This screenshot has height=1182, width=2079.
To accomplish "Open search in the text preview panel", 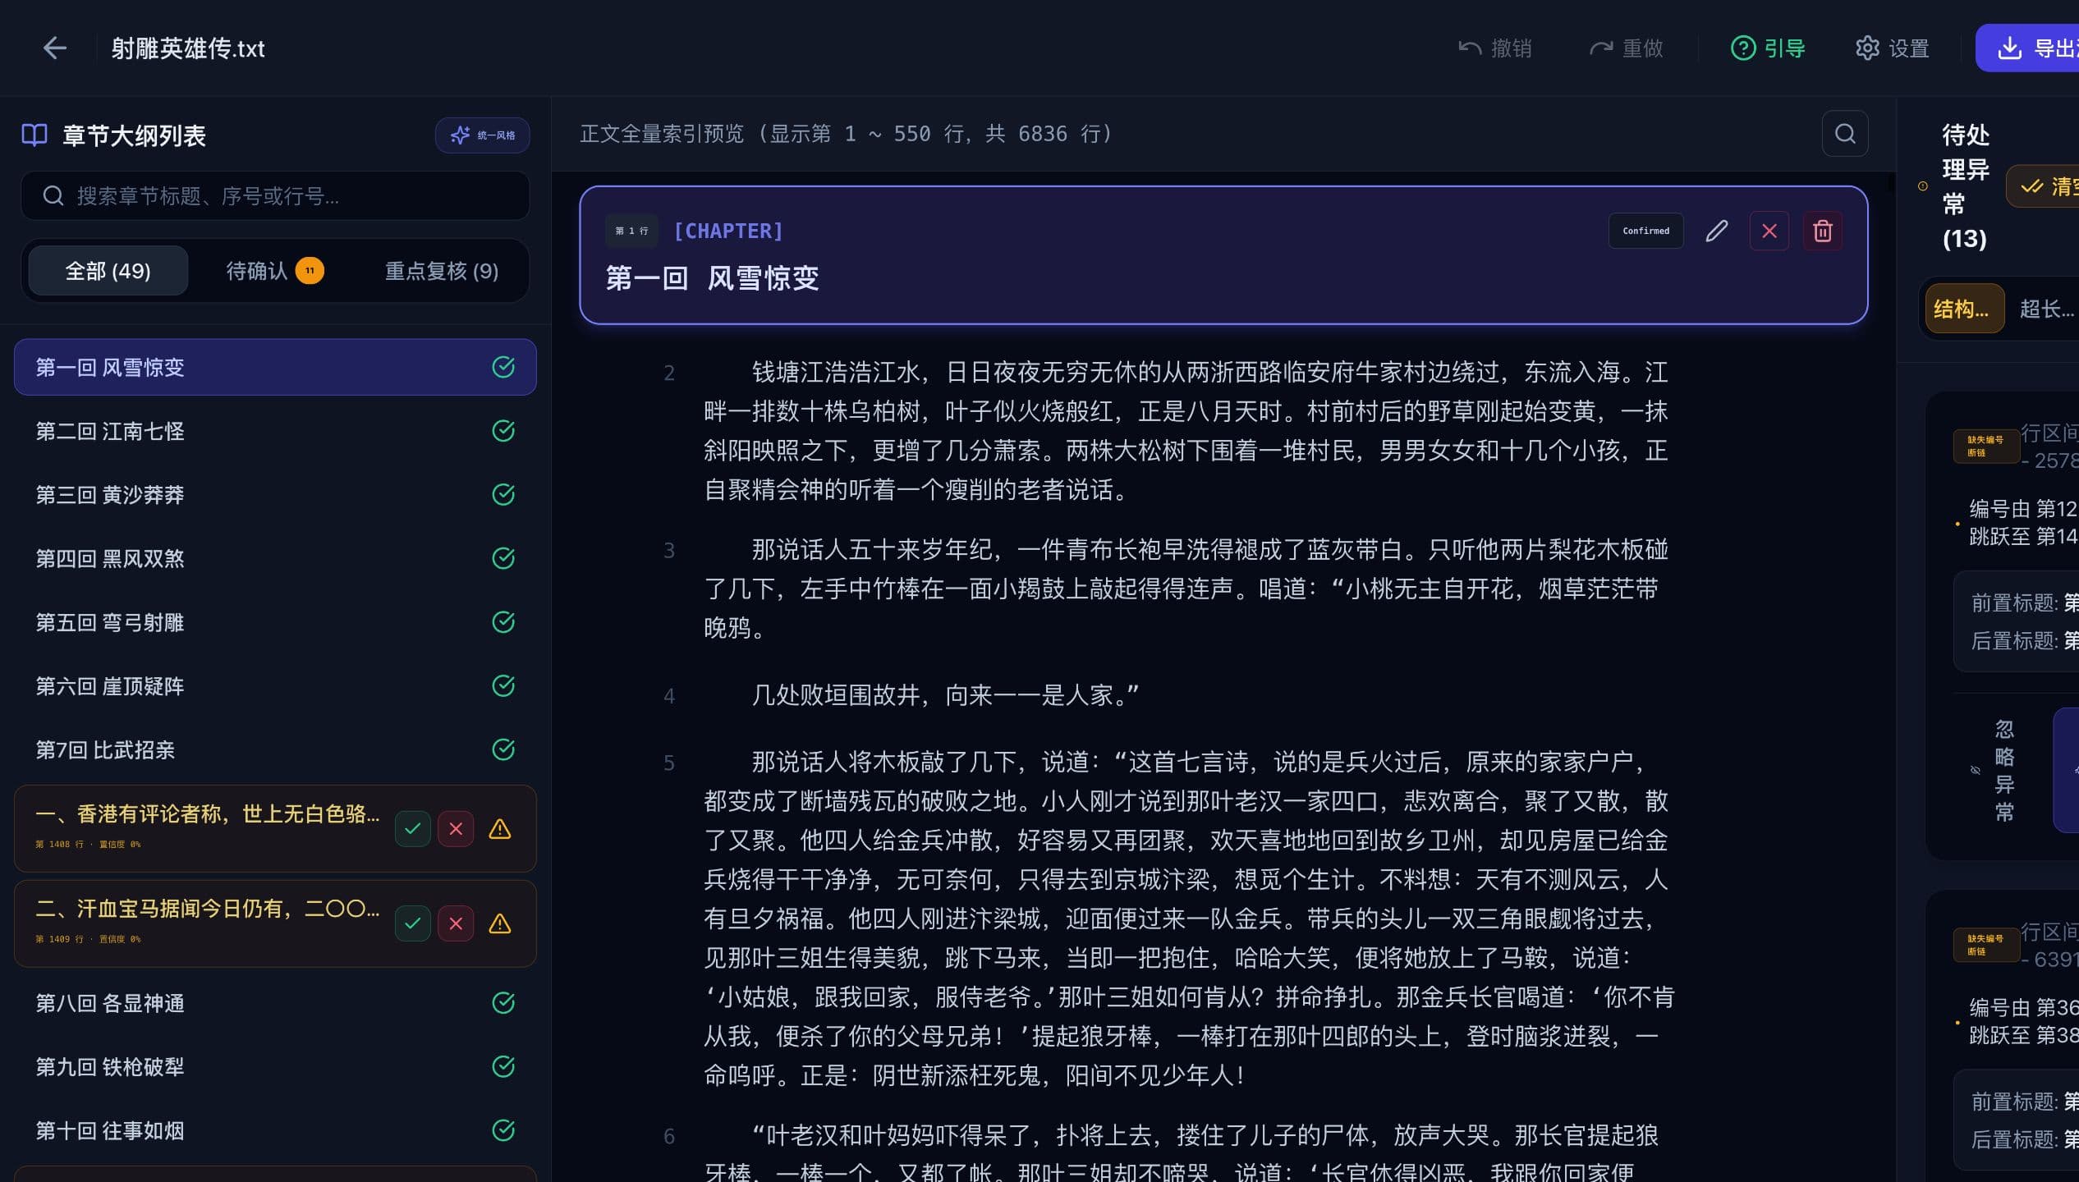I will [x=1845, y=134].
